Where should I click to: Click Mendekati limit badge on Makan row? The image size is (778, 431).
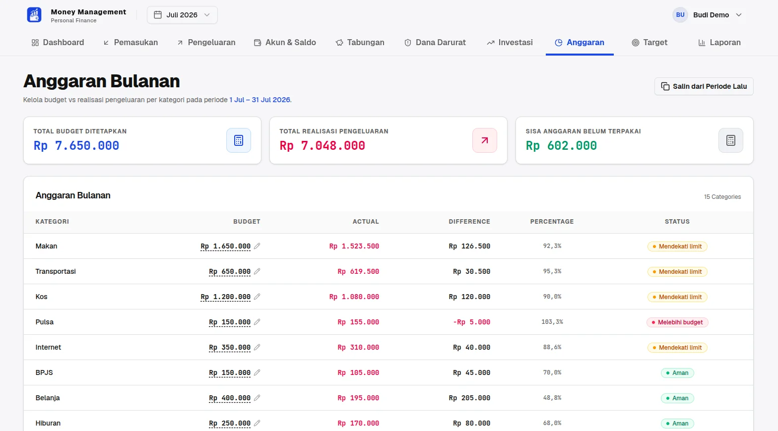[x=677, y=246]
